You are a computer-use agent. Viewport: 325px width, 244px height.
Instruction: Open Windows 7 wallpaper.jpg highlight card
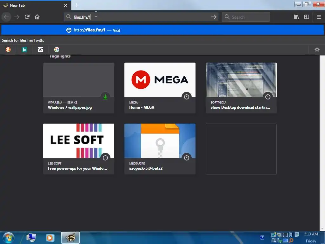click(x=79, y=88)
